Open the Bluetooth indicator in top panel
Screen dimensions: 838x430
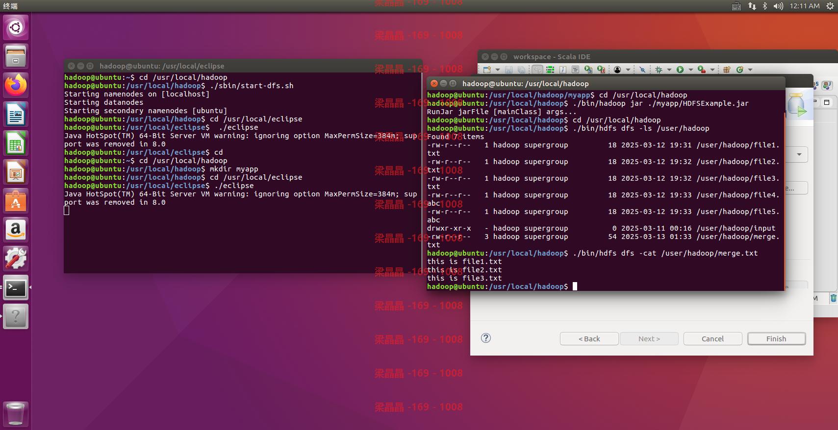pos(765,6)
